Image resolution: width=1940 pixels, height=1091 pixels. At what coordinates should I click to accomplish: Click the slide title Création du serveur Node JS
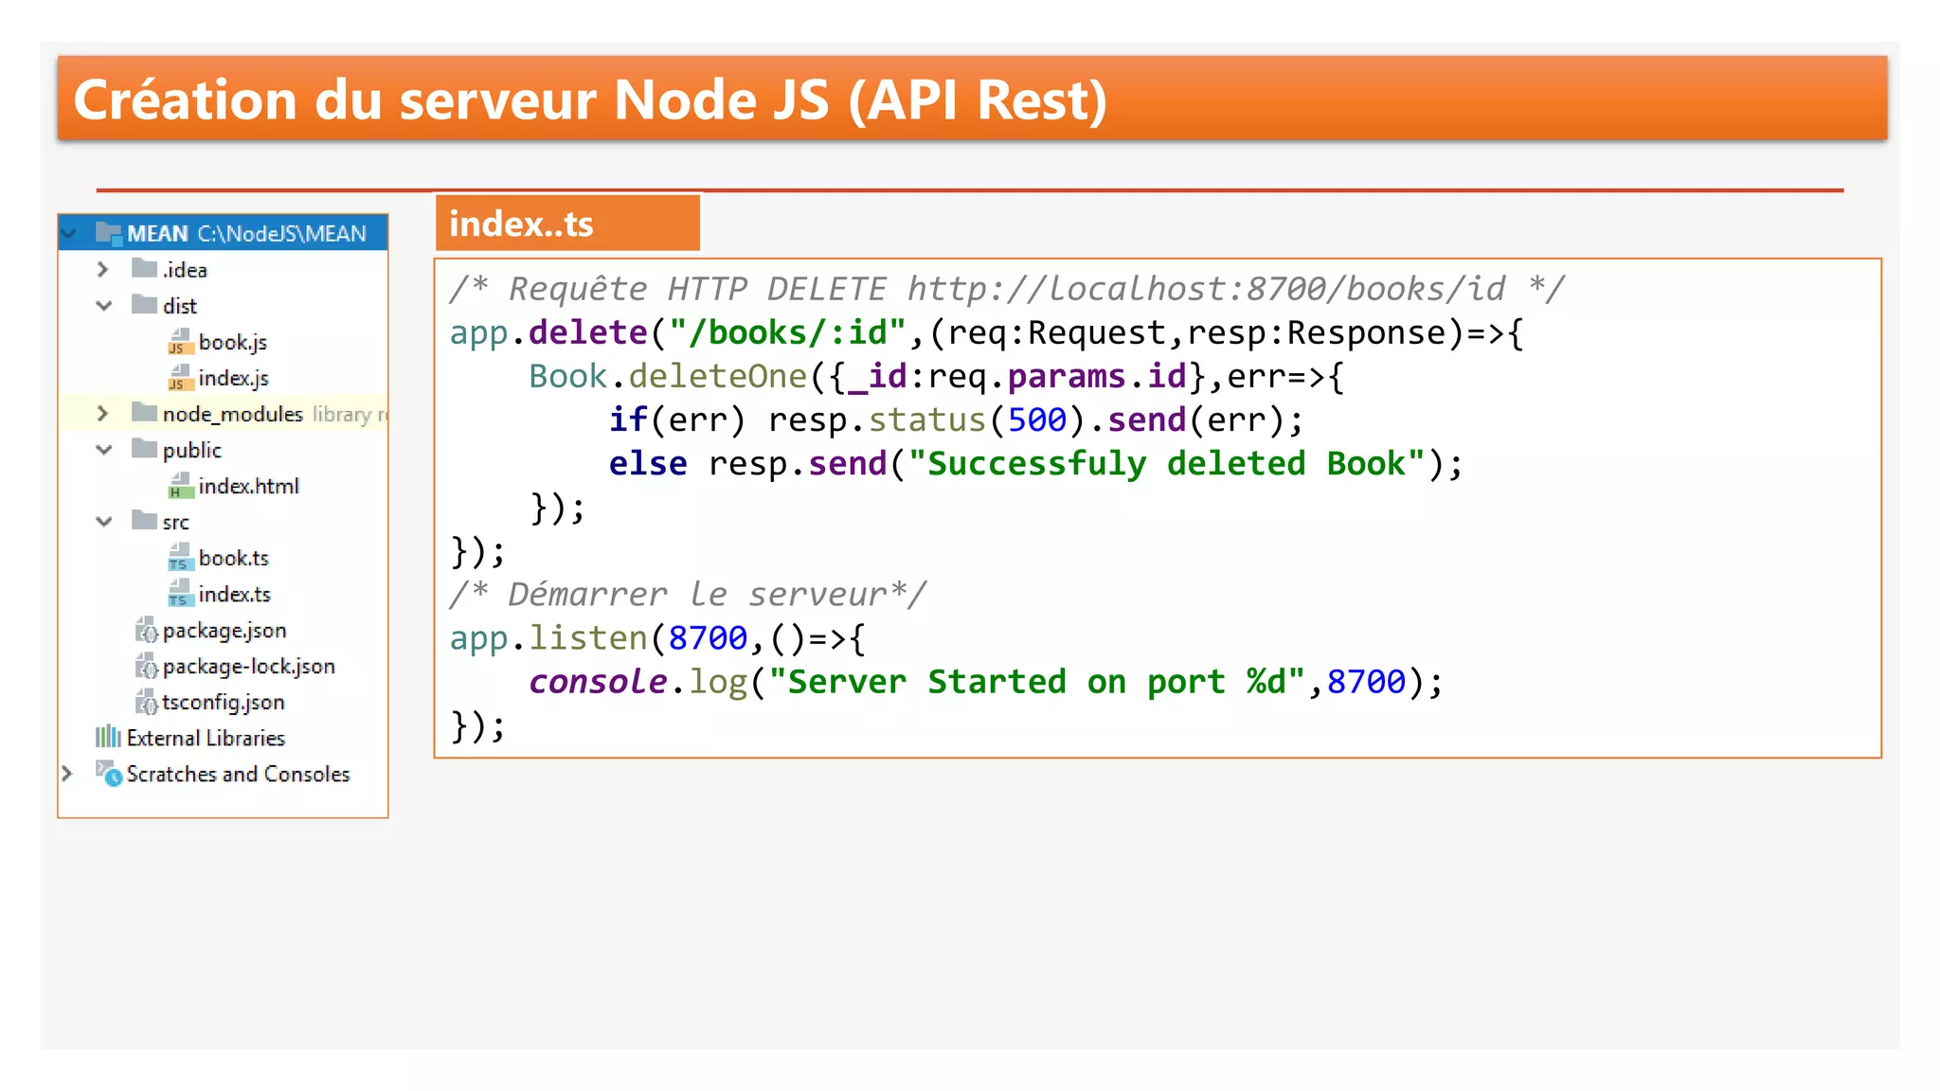pyautogui.click(x=590, y=99)
